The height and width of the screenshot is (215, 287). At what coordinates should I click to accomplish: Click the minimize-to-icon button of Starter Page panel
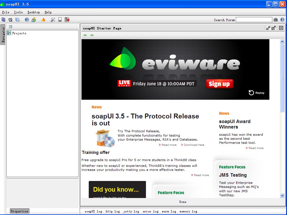click(x=268, y=28)
